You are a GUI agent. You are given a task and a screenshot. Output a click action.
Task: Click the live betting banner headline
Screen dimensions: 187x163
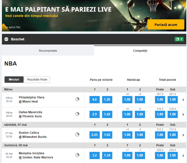[x=58, y=9]
